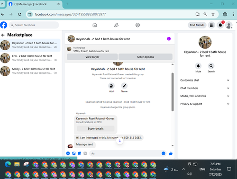Screen dimensions: 237x179
Task: Open the Mikey house for rent conversation
Action: pos(30,71)
